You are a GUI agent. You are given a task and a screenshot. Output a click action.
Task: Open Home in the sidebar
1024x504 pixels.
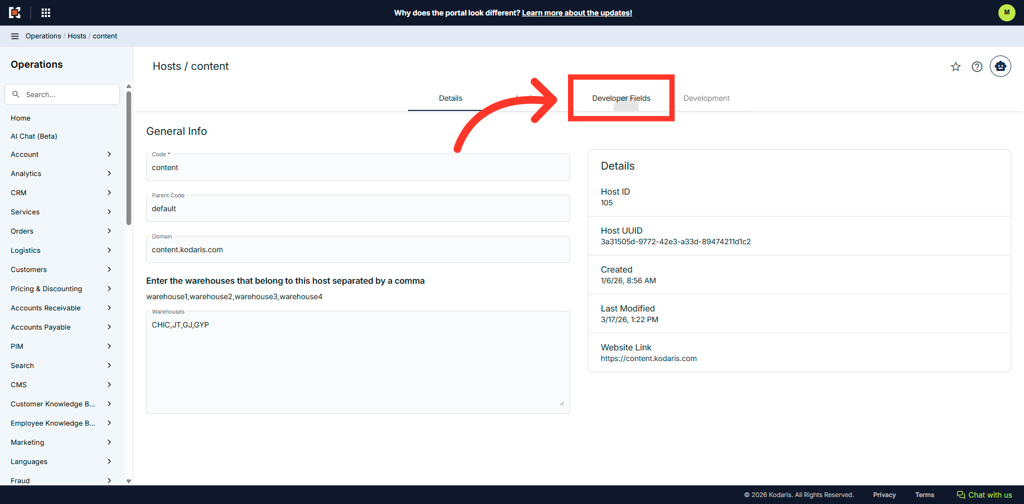pyautogui.click(x=20, y=118)
